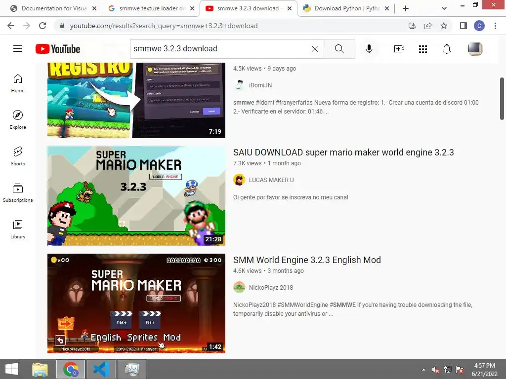Show hidden system tray icons
The width and height of the screenshot is (506, 379).
(x=423, y=370)
